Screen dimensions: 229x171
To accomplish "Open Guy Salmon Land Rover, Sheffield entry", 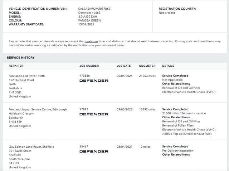I will click(31, 147).
